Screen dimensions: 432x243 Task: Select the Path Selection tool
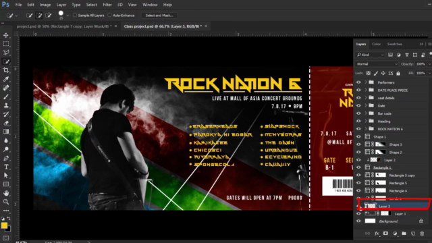point(6,175)
